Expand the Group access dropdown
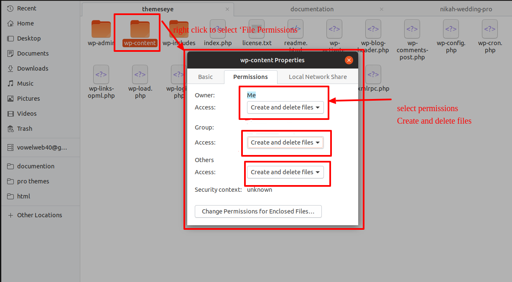 (x=285, y=142)
